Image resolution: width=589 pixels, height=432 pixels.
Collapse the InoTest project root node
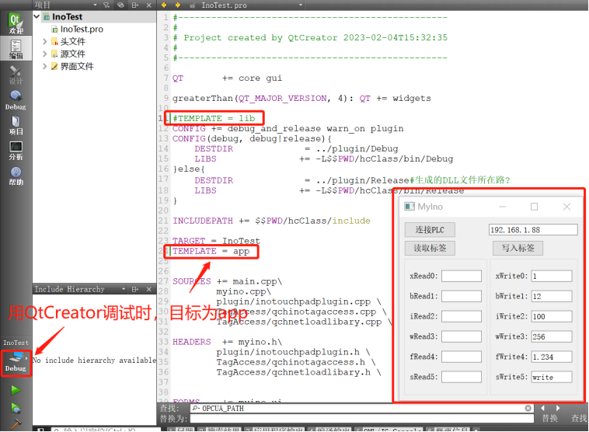coord(37,16)
